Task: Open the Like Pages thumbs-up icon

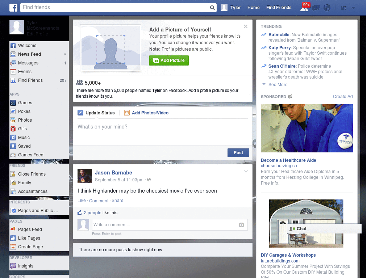Action: pos(13,238)
